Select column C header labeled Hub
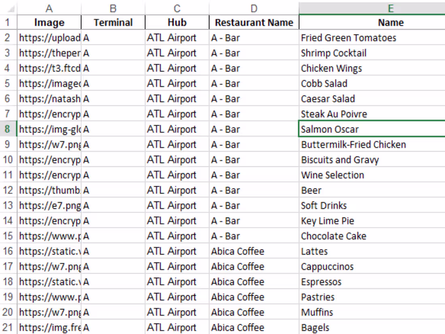The height and width of the screenshot is (334, 445). (x=177, y=7)
